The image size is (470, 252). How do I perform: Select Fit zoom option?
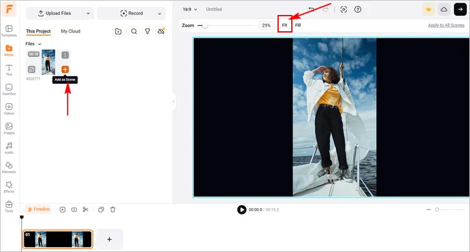click(x=285, y=25)
